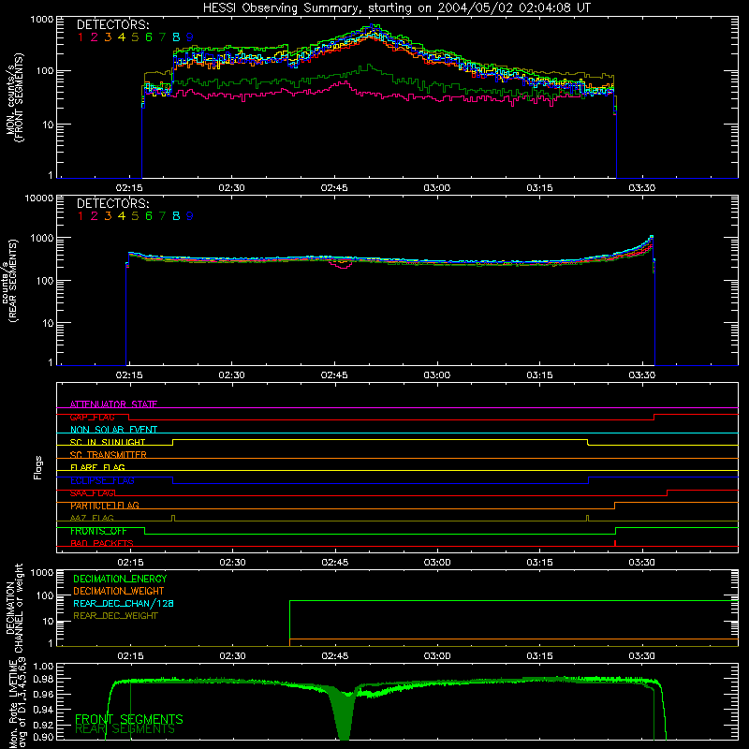Select dark green detector 7 in front segments legend
The image size is (749, 749).
pos(162,37)
